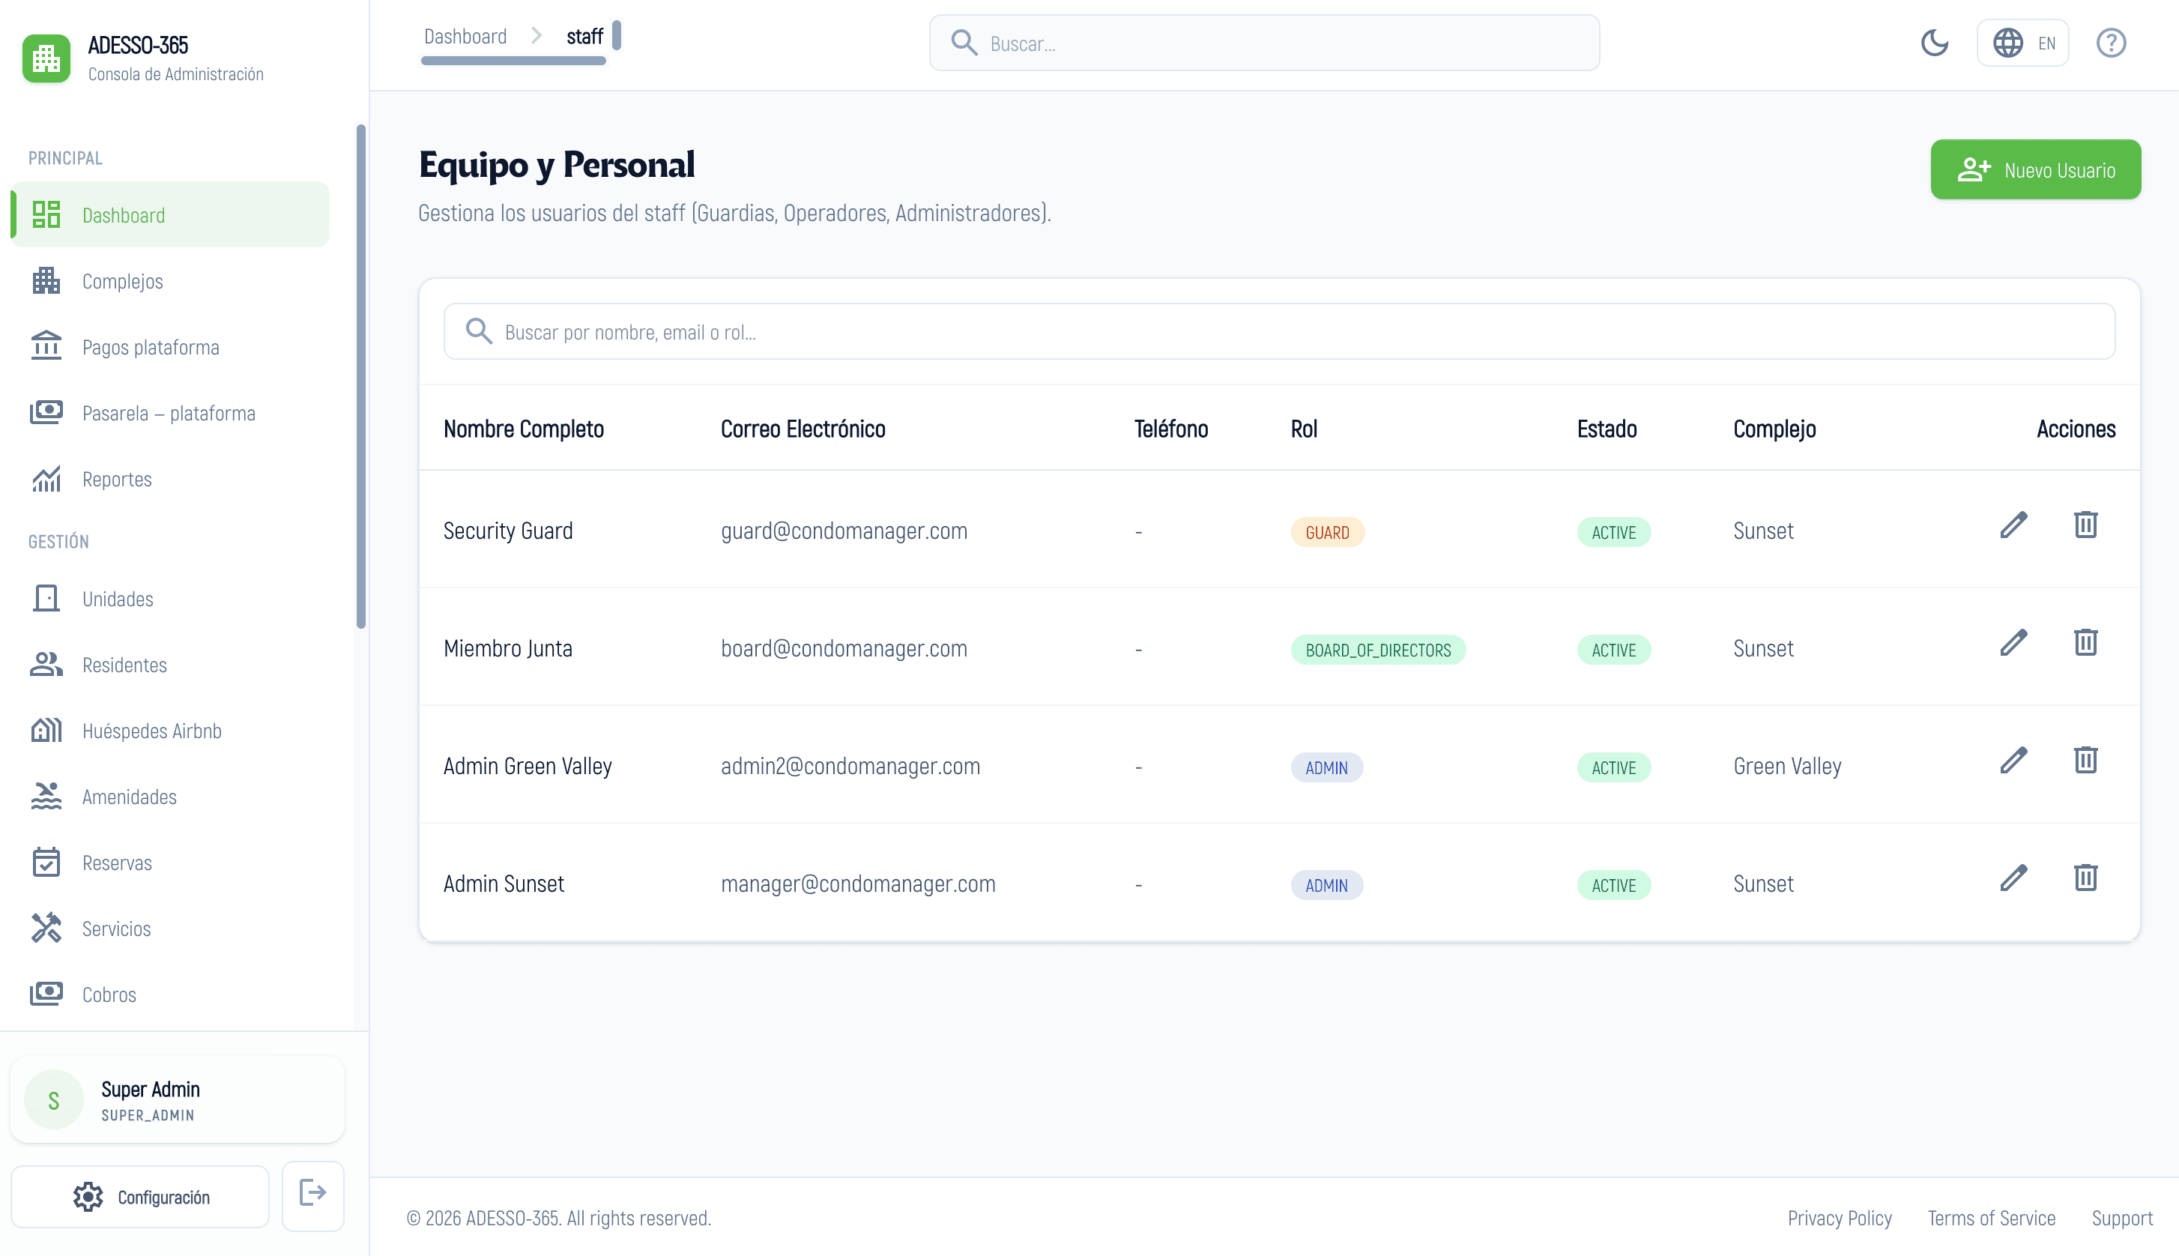The image size is (2179, 1256).
Task: Go to Dashboard breadcrumb link
Action: [x=465, y=36]
